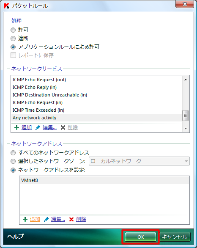Screen dimensions: 197x248
Task: Click services list scroll up arrow
Action: [x=186, y=80]
